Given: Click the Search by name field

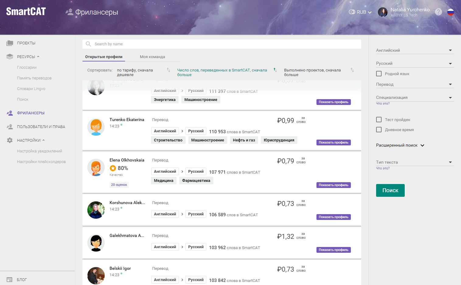Looking at the screenshot, I should pyautogui.click(x=222, y=44).
